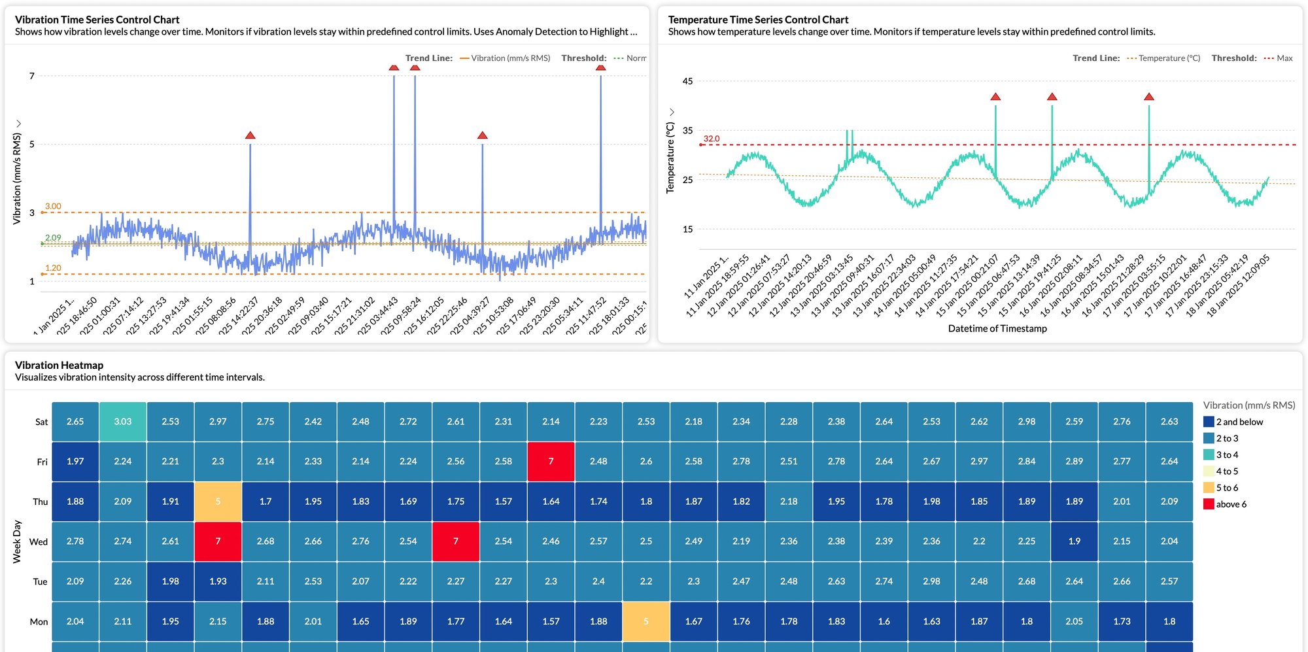Click the first temperature anomaly triangle marker
Image resolution: width=1308 pixels, height=652 pixels.
pyautogui.click(x=995, y=97)
